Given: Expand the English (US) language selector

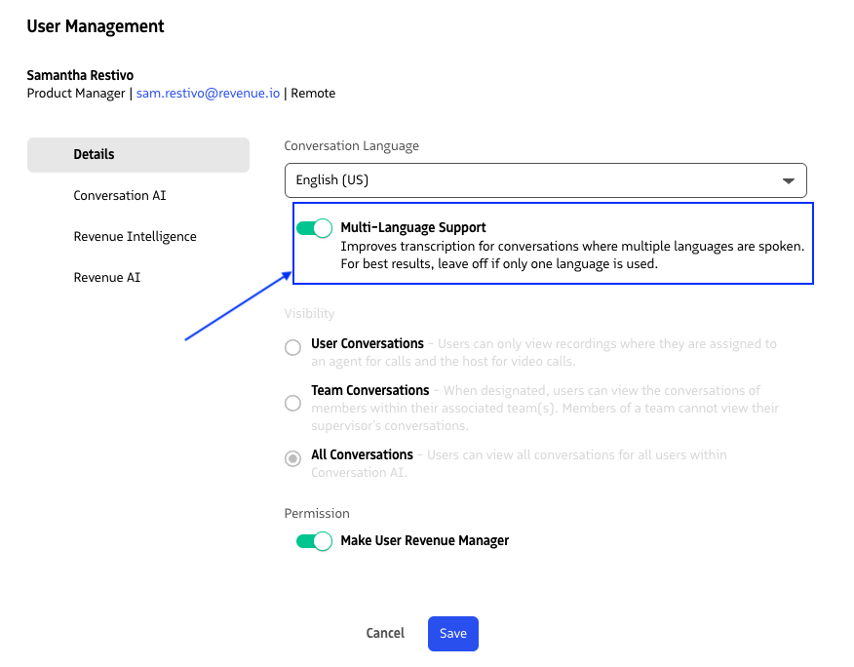Looking at the screenshot, I should pyautogui.click(x=545, y=180).
